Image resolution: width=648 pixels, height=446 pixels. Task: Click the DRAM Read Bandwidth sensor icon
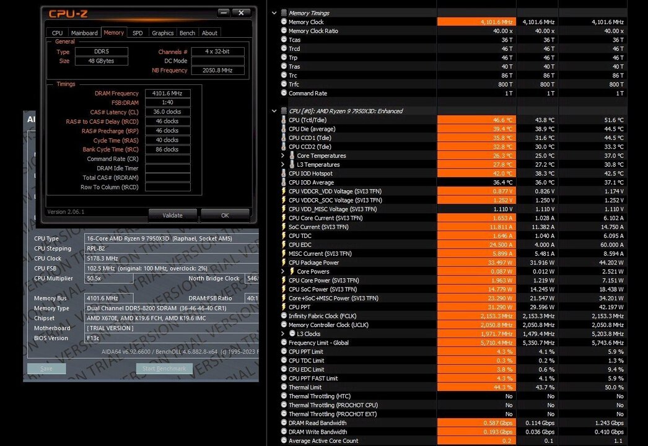point(284,422)
